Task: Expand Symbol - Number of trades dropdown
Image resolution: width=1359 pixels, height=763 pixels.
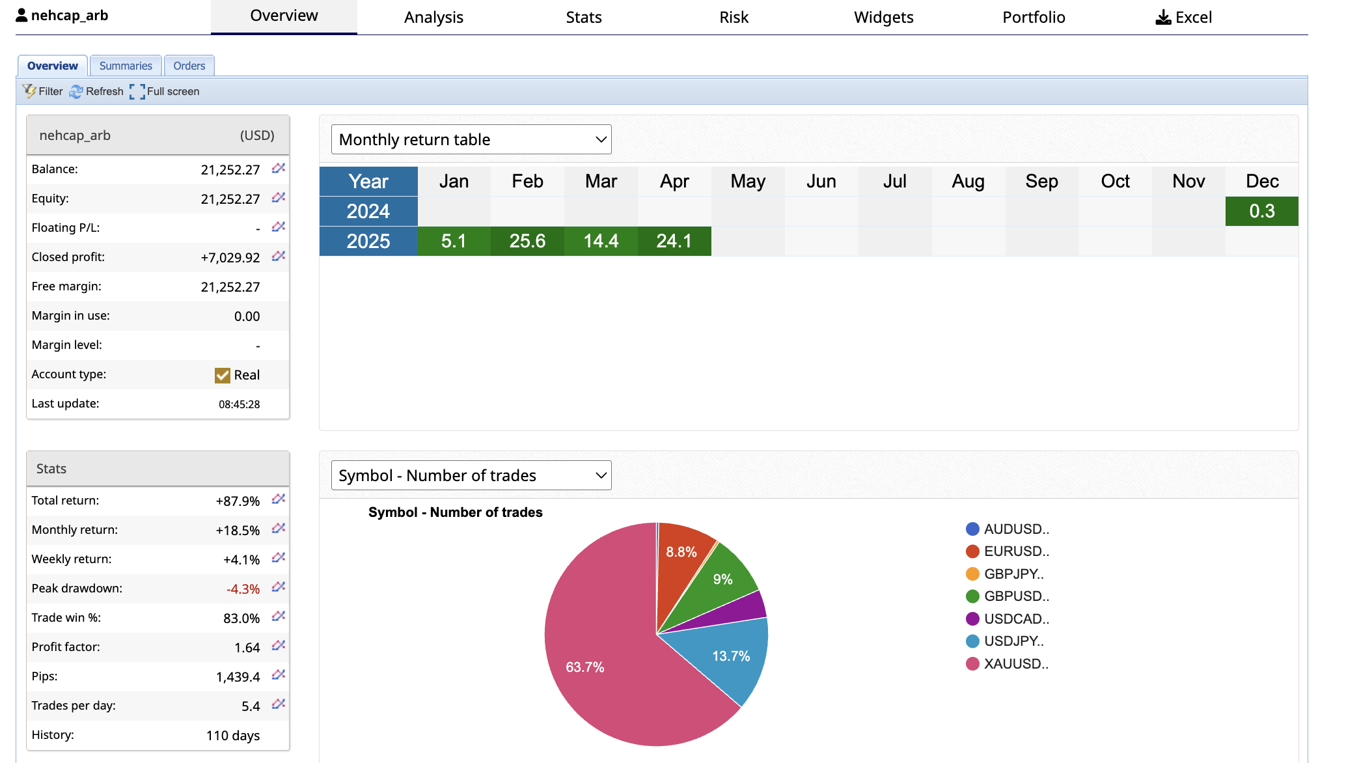Action: click(x=471, y=475)
